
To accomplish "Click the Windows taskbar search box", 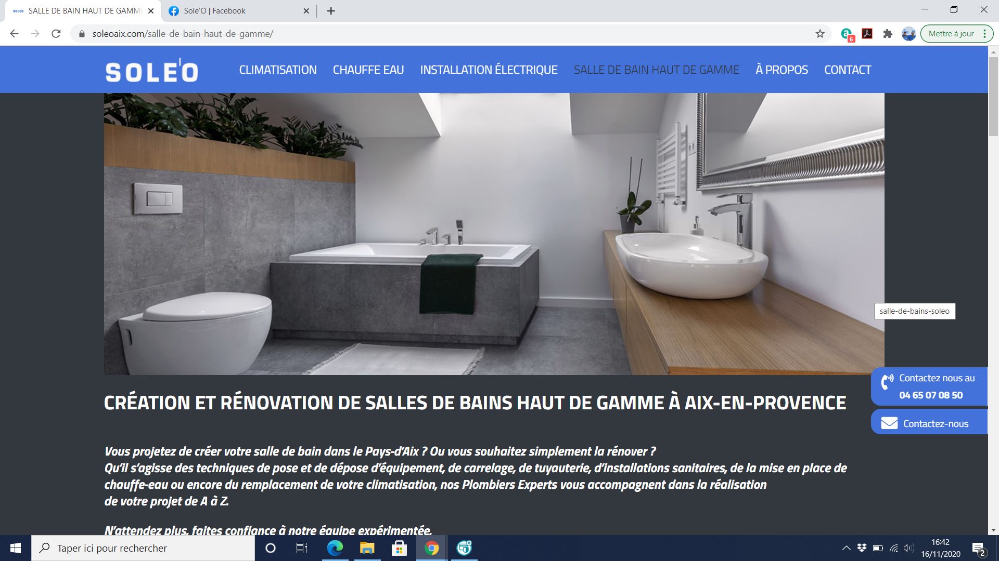I will click(143, 548).
